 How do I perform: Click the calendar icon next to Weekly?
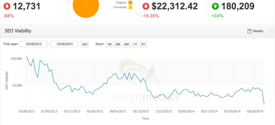coord(250,31)
